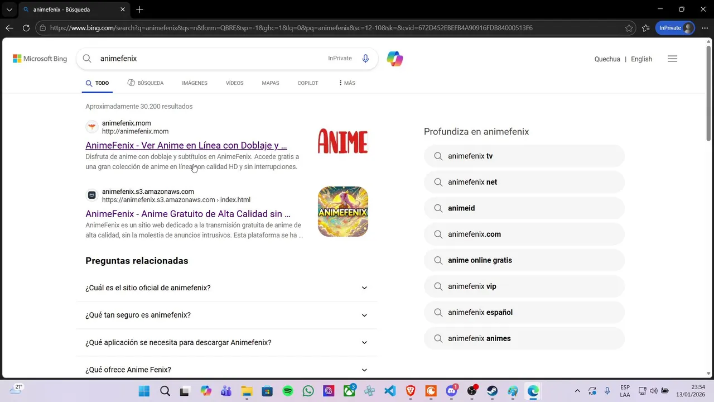Image resolution: width=714 pixels, height=402 pixels.
Task: Select the TODO tab
Action: (x=98, y=83)
